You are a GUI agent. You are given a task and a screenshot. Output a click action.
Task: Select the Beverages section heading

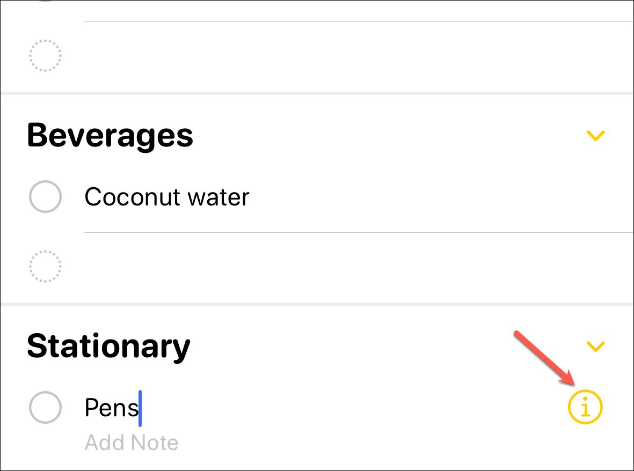coord(110,135)
